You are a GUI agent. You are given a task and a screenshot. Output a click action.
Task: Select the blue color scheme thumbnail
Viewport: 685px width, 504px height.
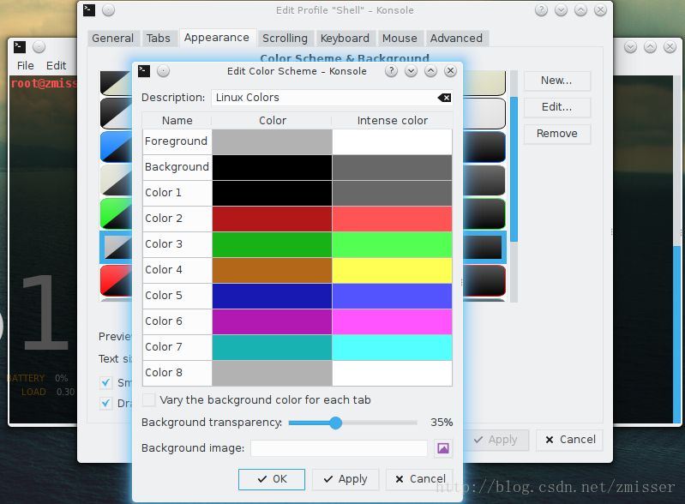(x=117, y=147)
